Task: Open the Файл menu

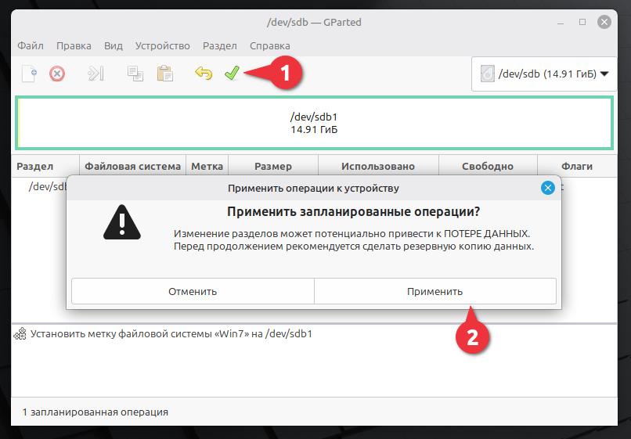Action: pos(31,46)
